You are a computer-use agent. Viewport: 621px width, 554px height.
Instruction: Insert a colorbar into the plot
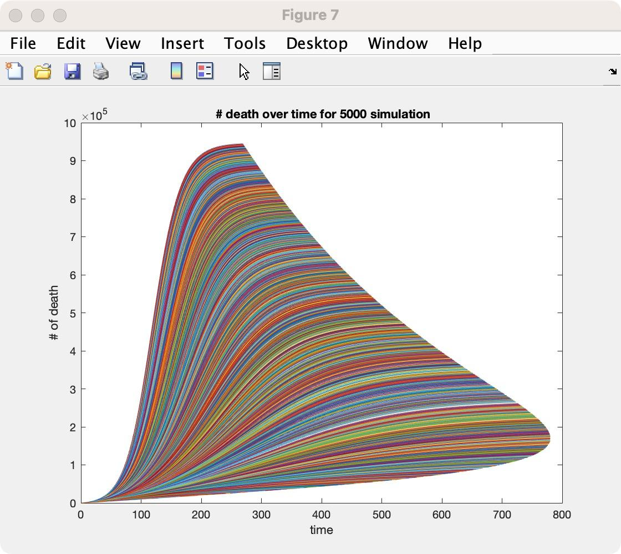pyautogui.click(x=176, y=71)
